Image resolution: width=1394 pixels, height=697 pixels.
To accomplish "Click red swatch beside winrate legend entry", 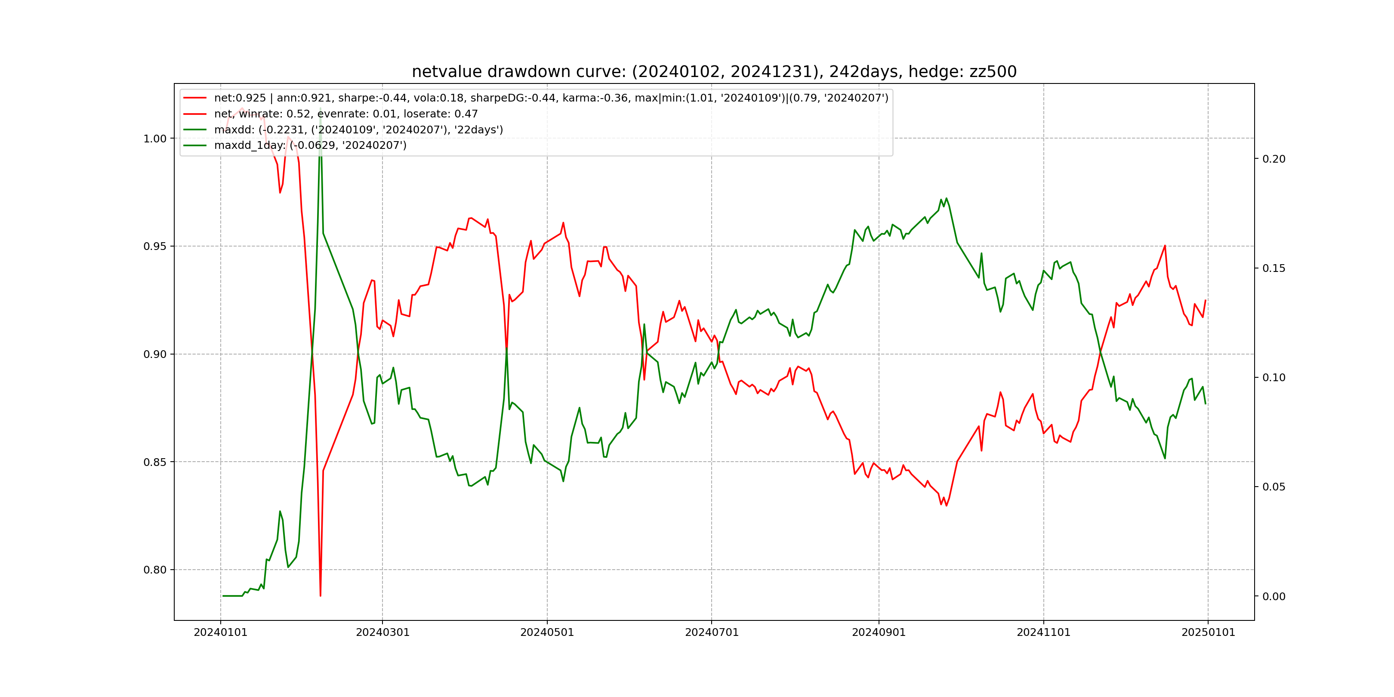I will [195, 114].
